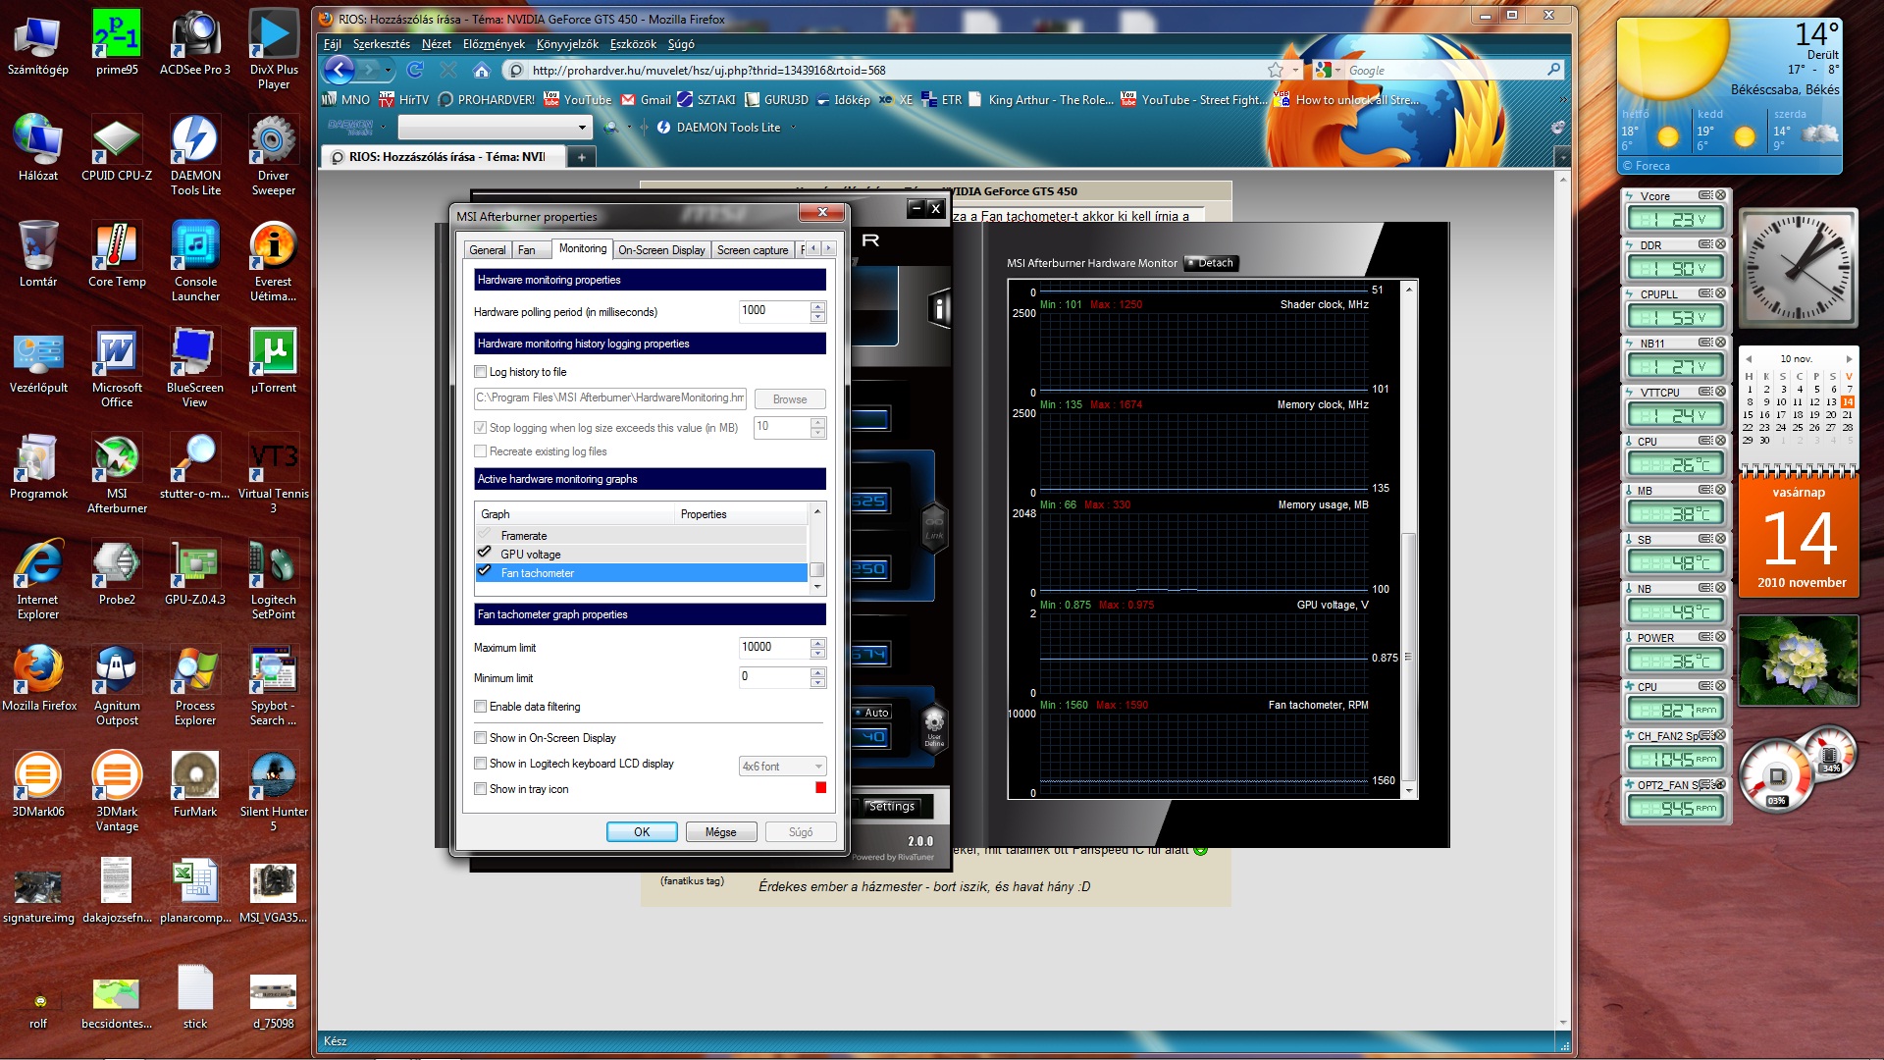Click the Maximum limit input field

[x=774, y=647]
